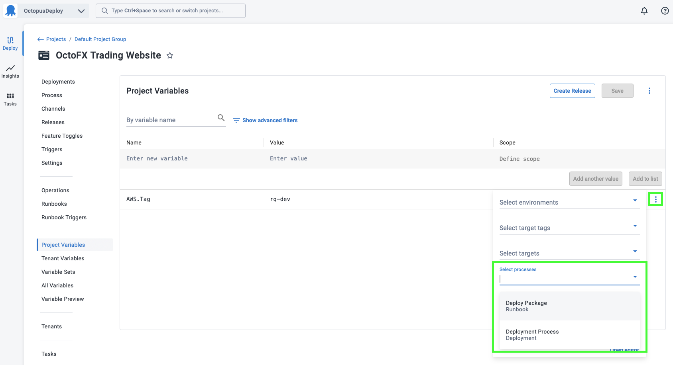673x365 pixels.
Task: Focus the project search box
Action: [171, 11]
